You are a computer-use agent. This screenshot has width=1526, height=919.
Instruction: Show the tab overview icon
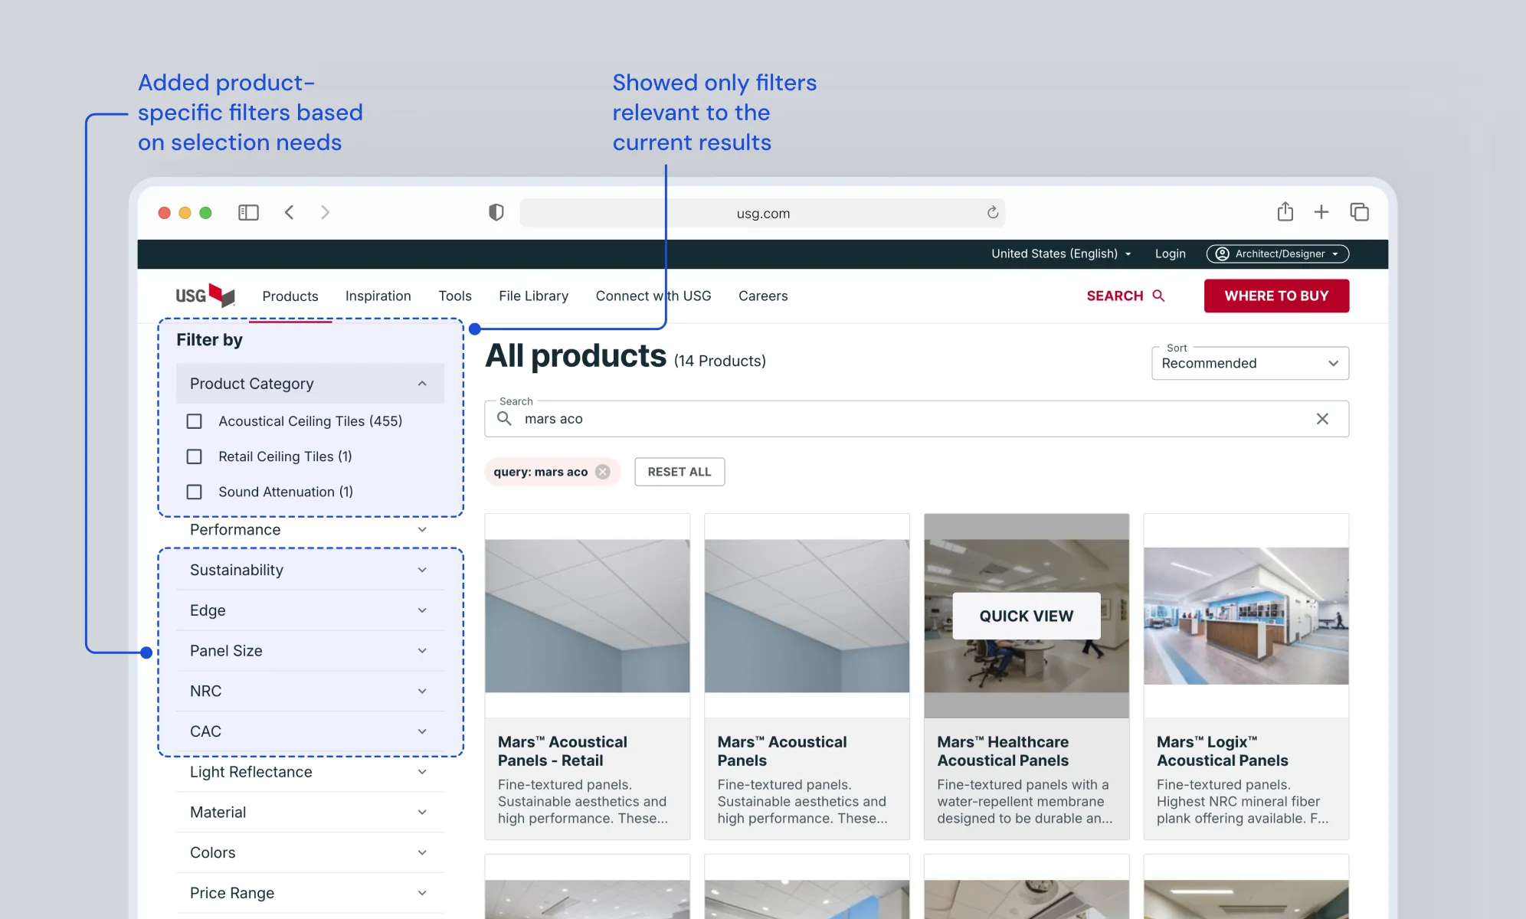1359,212
